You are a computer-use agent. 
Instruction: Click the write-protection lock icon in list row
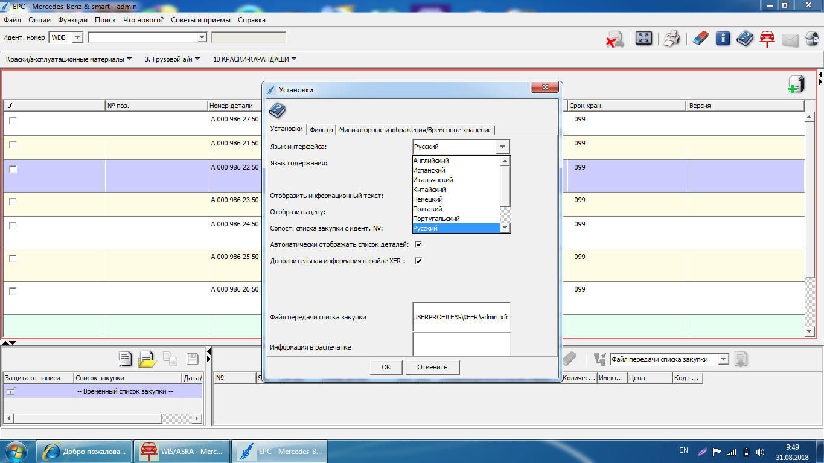[11, 392]
